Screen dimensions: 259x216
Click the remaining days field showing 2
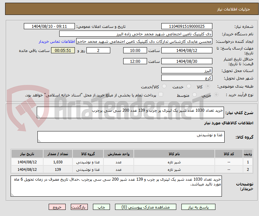click(98, 51)
